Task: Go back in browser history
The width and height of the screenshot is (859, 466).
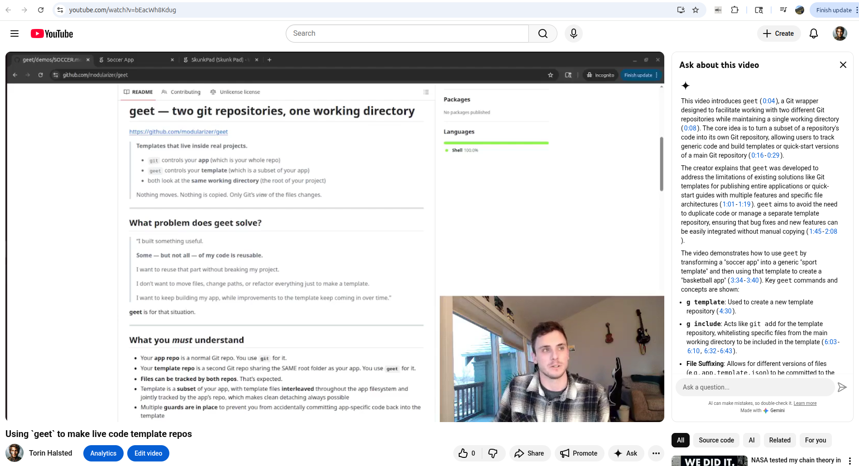Action: click(x=8, y=10)
